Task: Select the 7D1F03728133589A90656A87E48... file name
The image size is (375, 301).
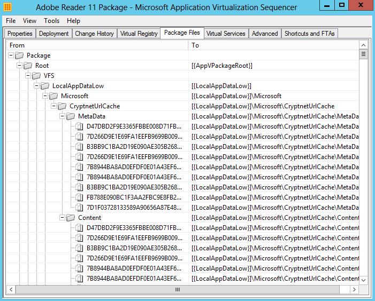Action: coord(134,208)
